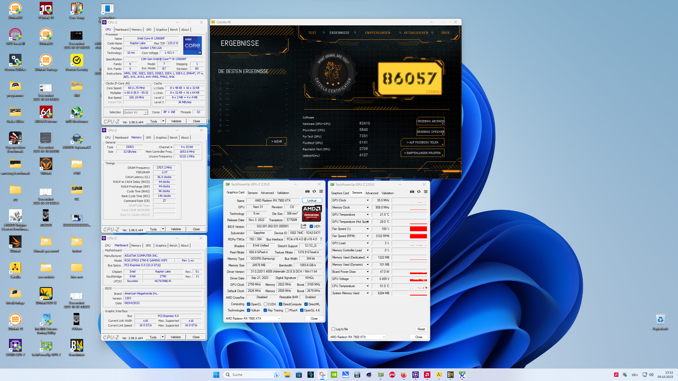The width and height of the screenshot is (678, 381).
Task: Take a screenshot in GPU-Z Sensors window
Action: [412, 192]
